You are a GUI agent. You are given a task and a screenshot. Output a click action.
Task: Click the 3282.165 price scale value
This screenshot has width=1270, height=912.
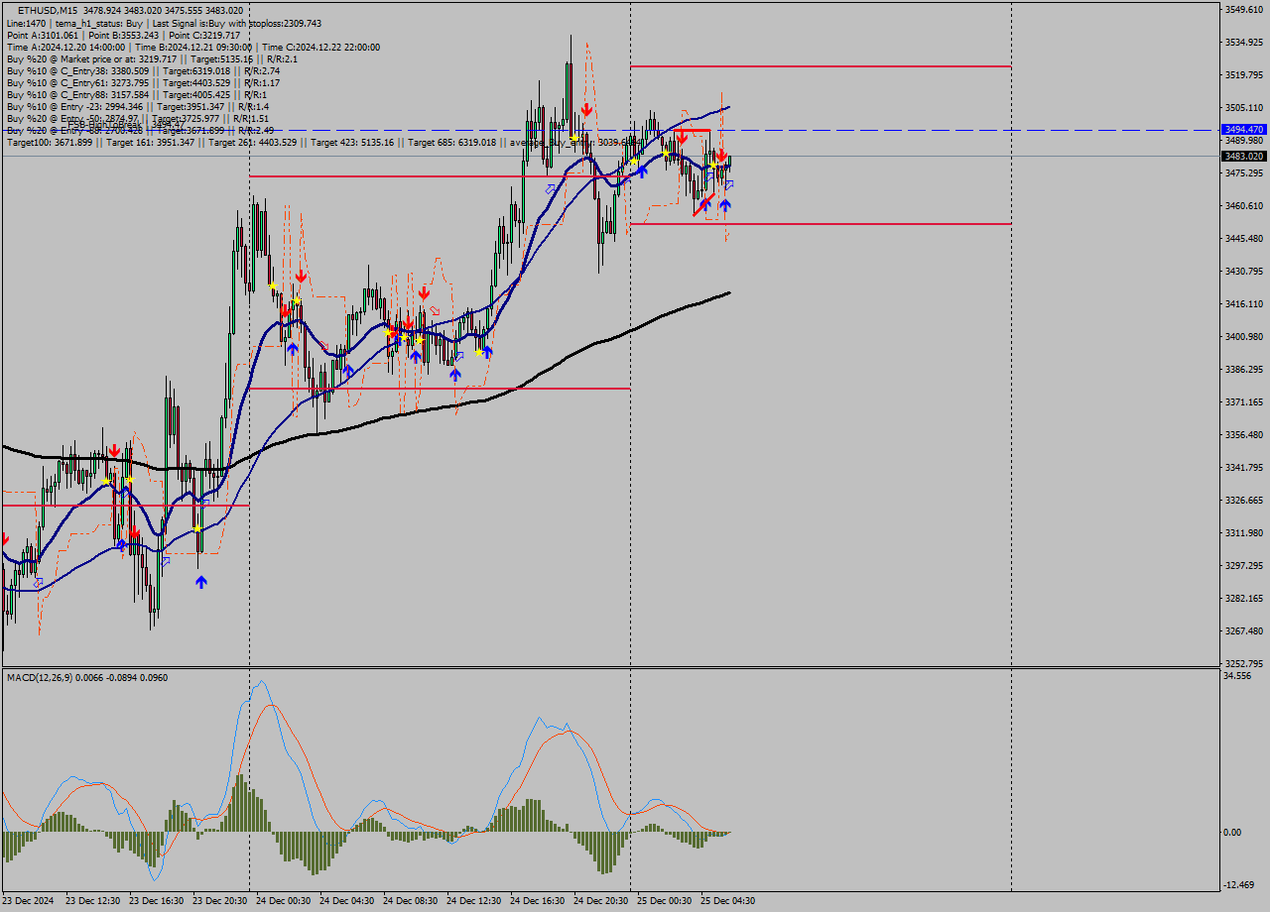(x=1244, y=598)
